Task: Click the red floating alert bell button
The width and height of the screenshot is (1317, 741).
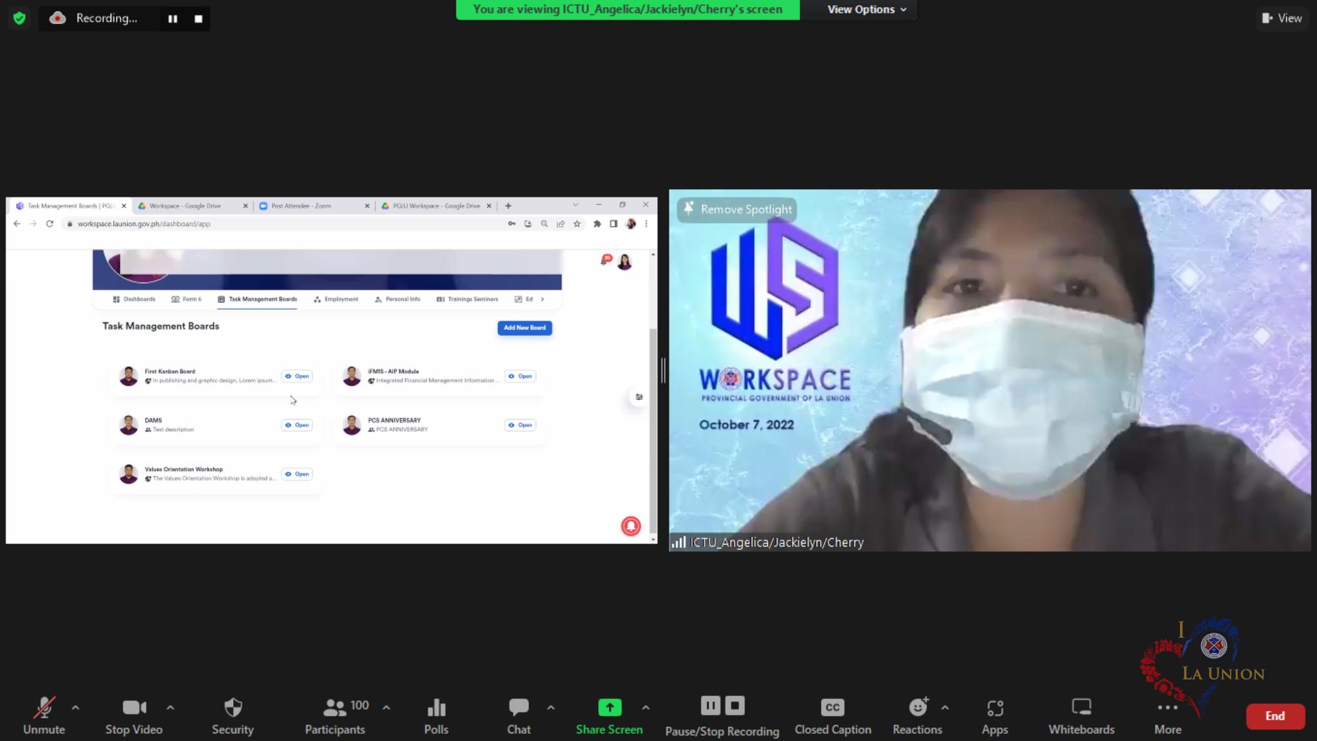Action: [631, 526]
